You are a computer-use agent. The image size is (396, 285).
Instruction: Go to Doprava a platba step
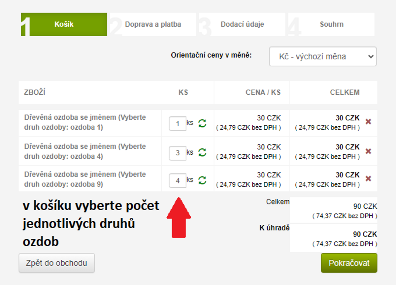coord(153,24)
